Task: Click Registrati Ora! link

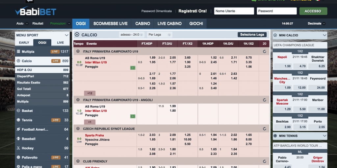Action: pyautogui.click(x=193, y=11)
